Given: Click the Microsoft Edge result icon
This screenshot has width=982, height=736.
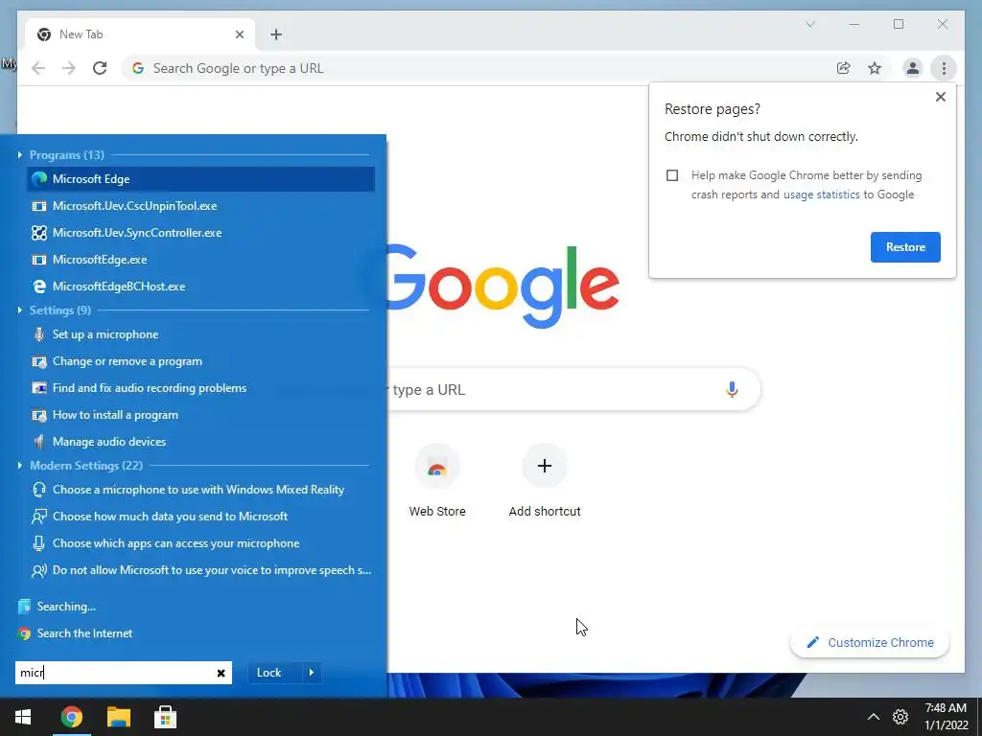Looking at the screenshot, I should click(x=39, y=179).
